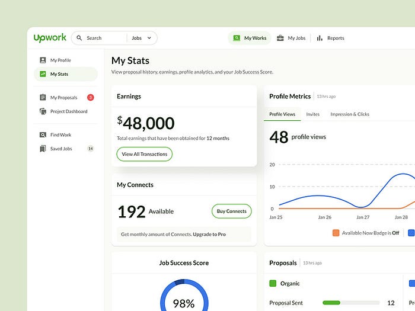Switch to the Impression & Clicks tab
This screenshot has height=311, width=415.
[350, 114]
